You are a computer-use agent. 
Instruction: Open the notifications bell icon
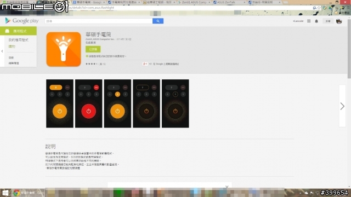pos(316,21)
